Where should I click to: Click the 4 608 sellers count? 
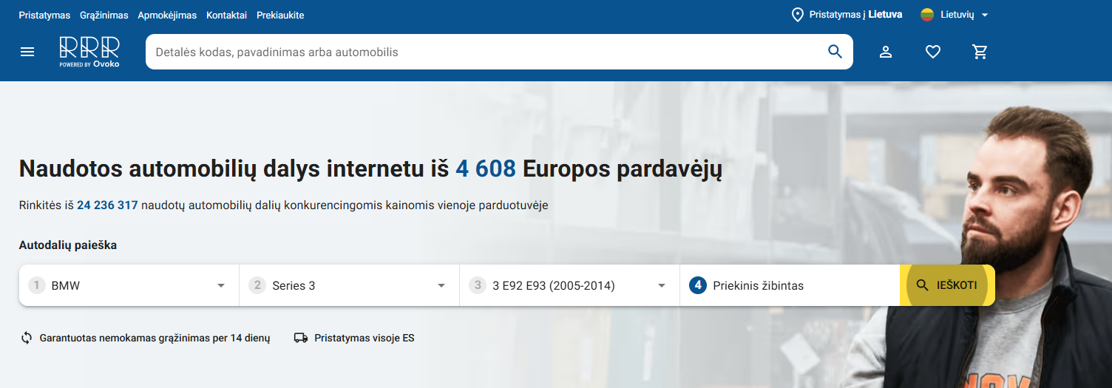pos(486,169)
